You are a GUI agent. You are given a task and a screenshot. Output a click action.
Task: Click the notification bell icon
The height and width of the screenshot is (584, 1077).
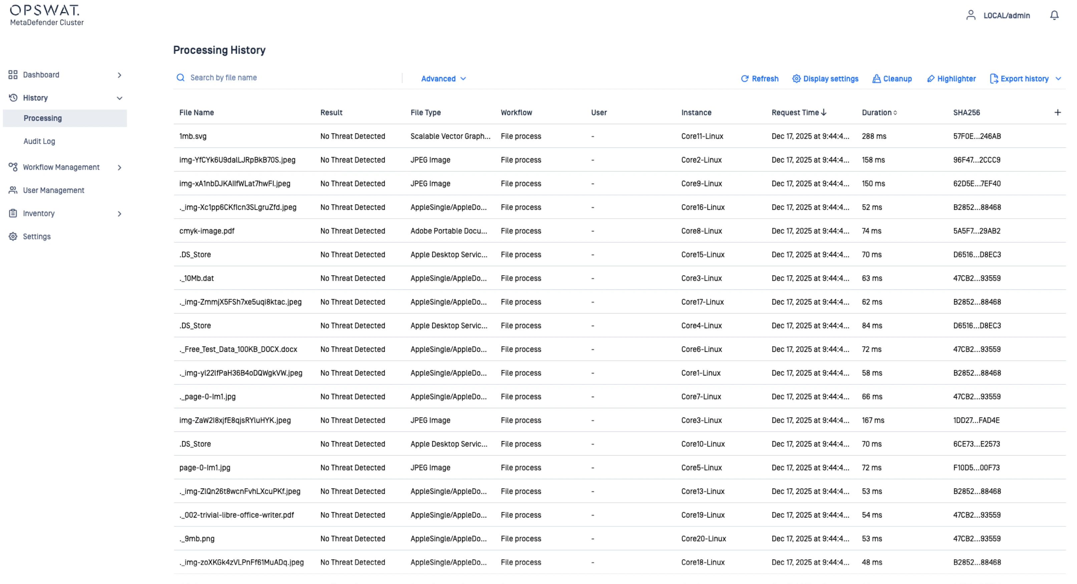1054,15
